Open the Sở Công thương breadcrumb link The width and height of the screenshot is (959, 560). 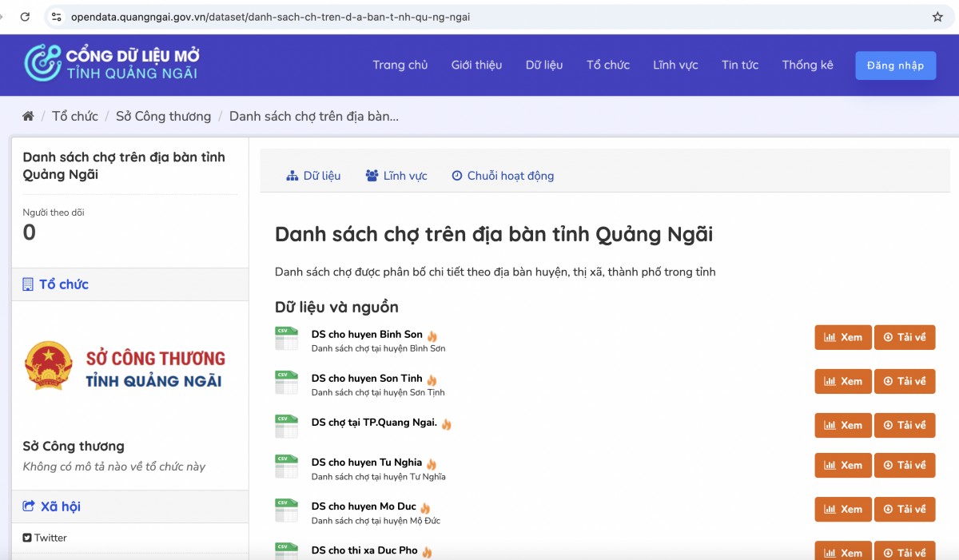pos(163,116)
